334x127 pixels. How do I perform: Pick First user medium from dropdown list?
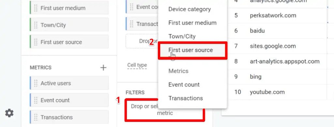pos(192,23)
